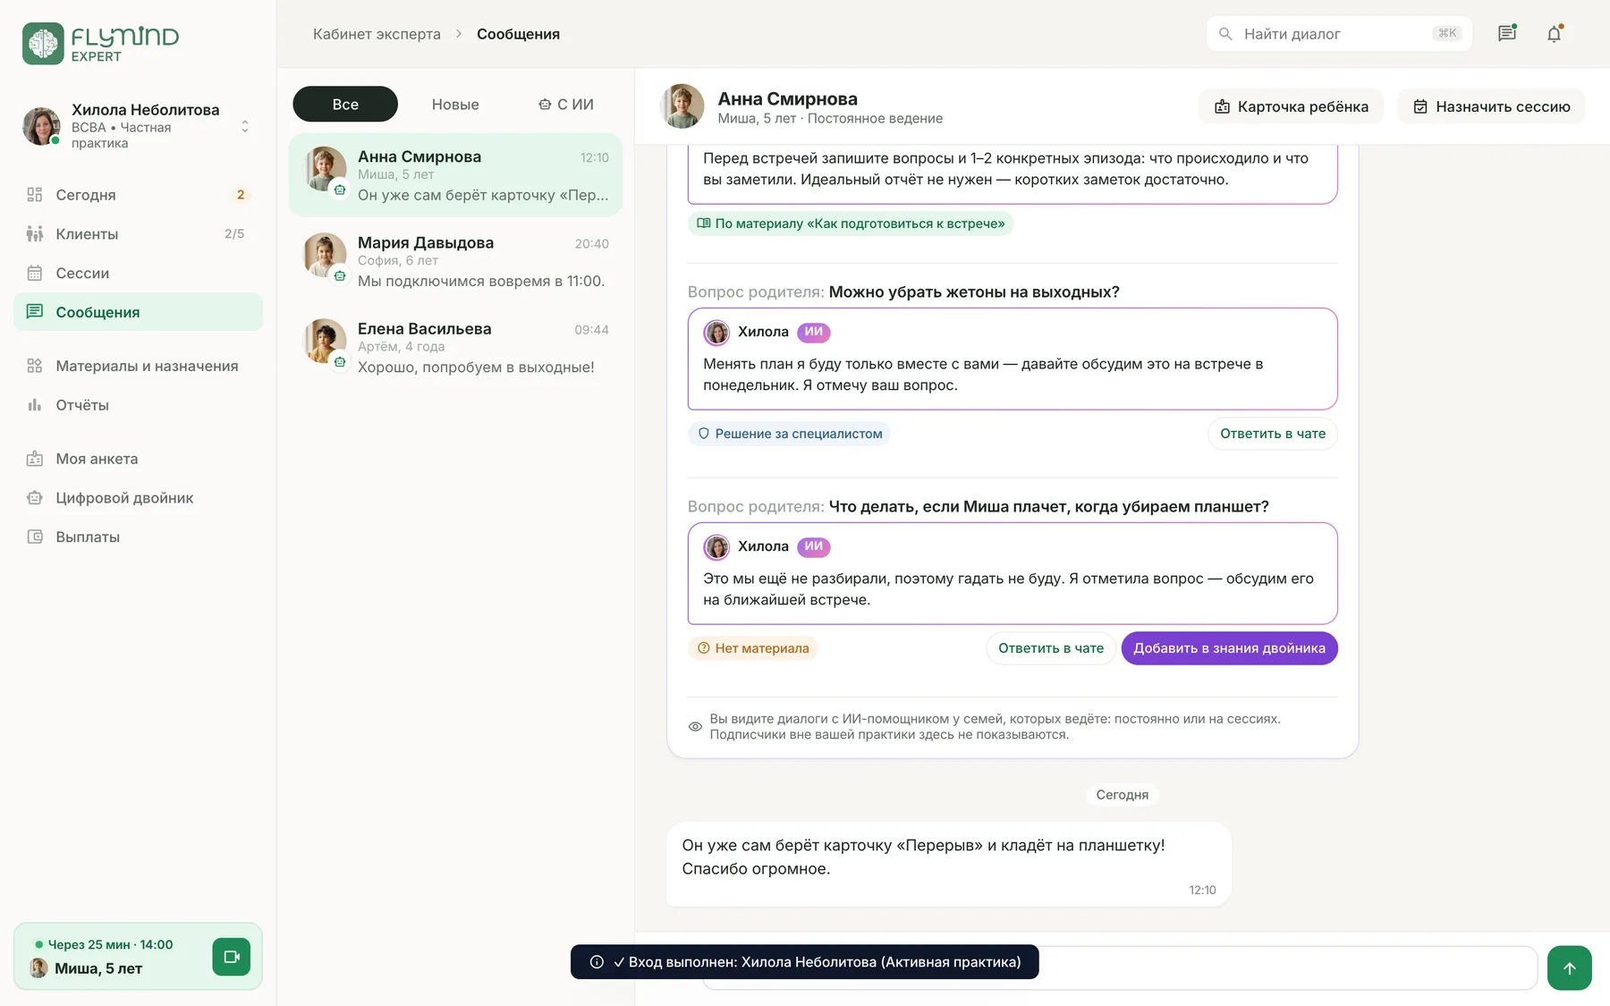Open the notifications bell
Viewport: 1610px width, 1006px height.
[1555, 34]
